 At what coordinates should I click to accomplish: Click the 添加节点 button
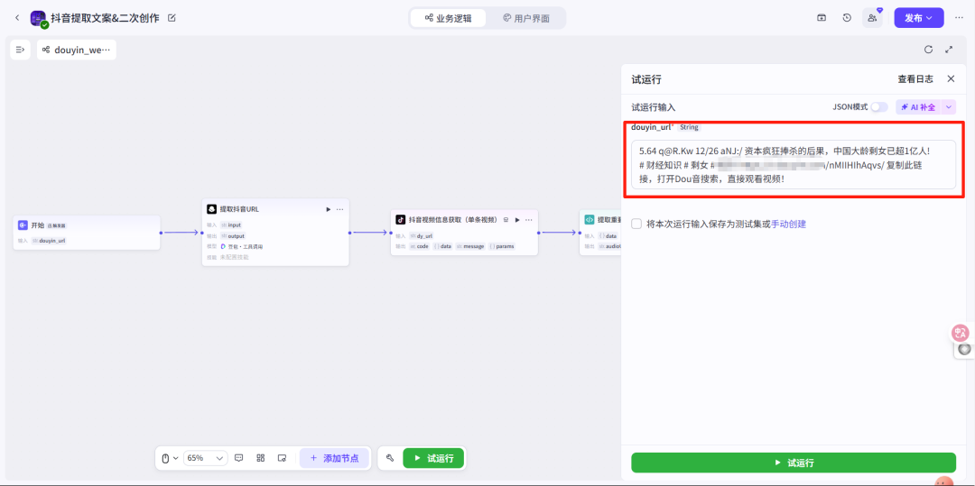point(334,458)
